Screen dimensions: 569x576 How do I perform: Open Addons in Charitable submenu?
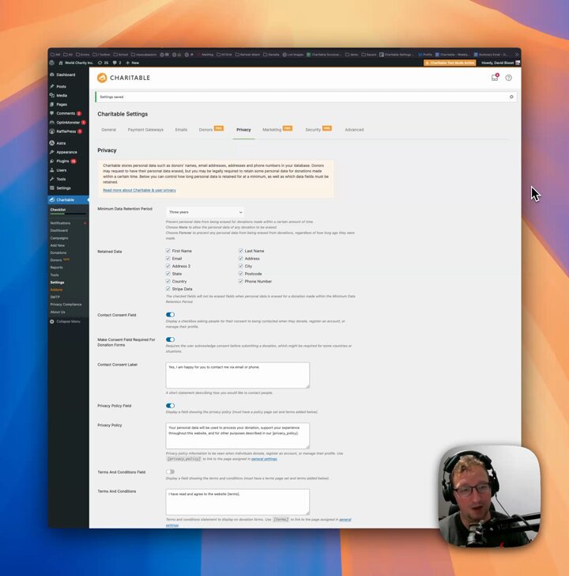56,290
